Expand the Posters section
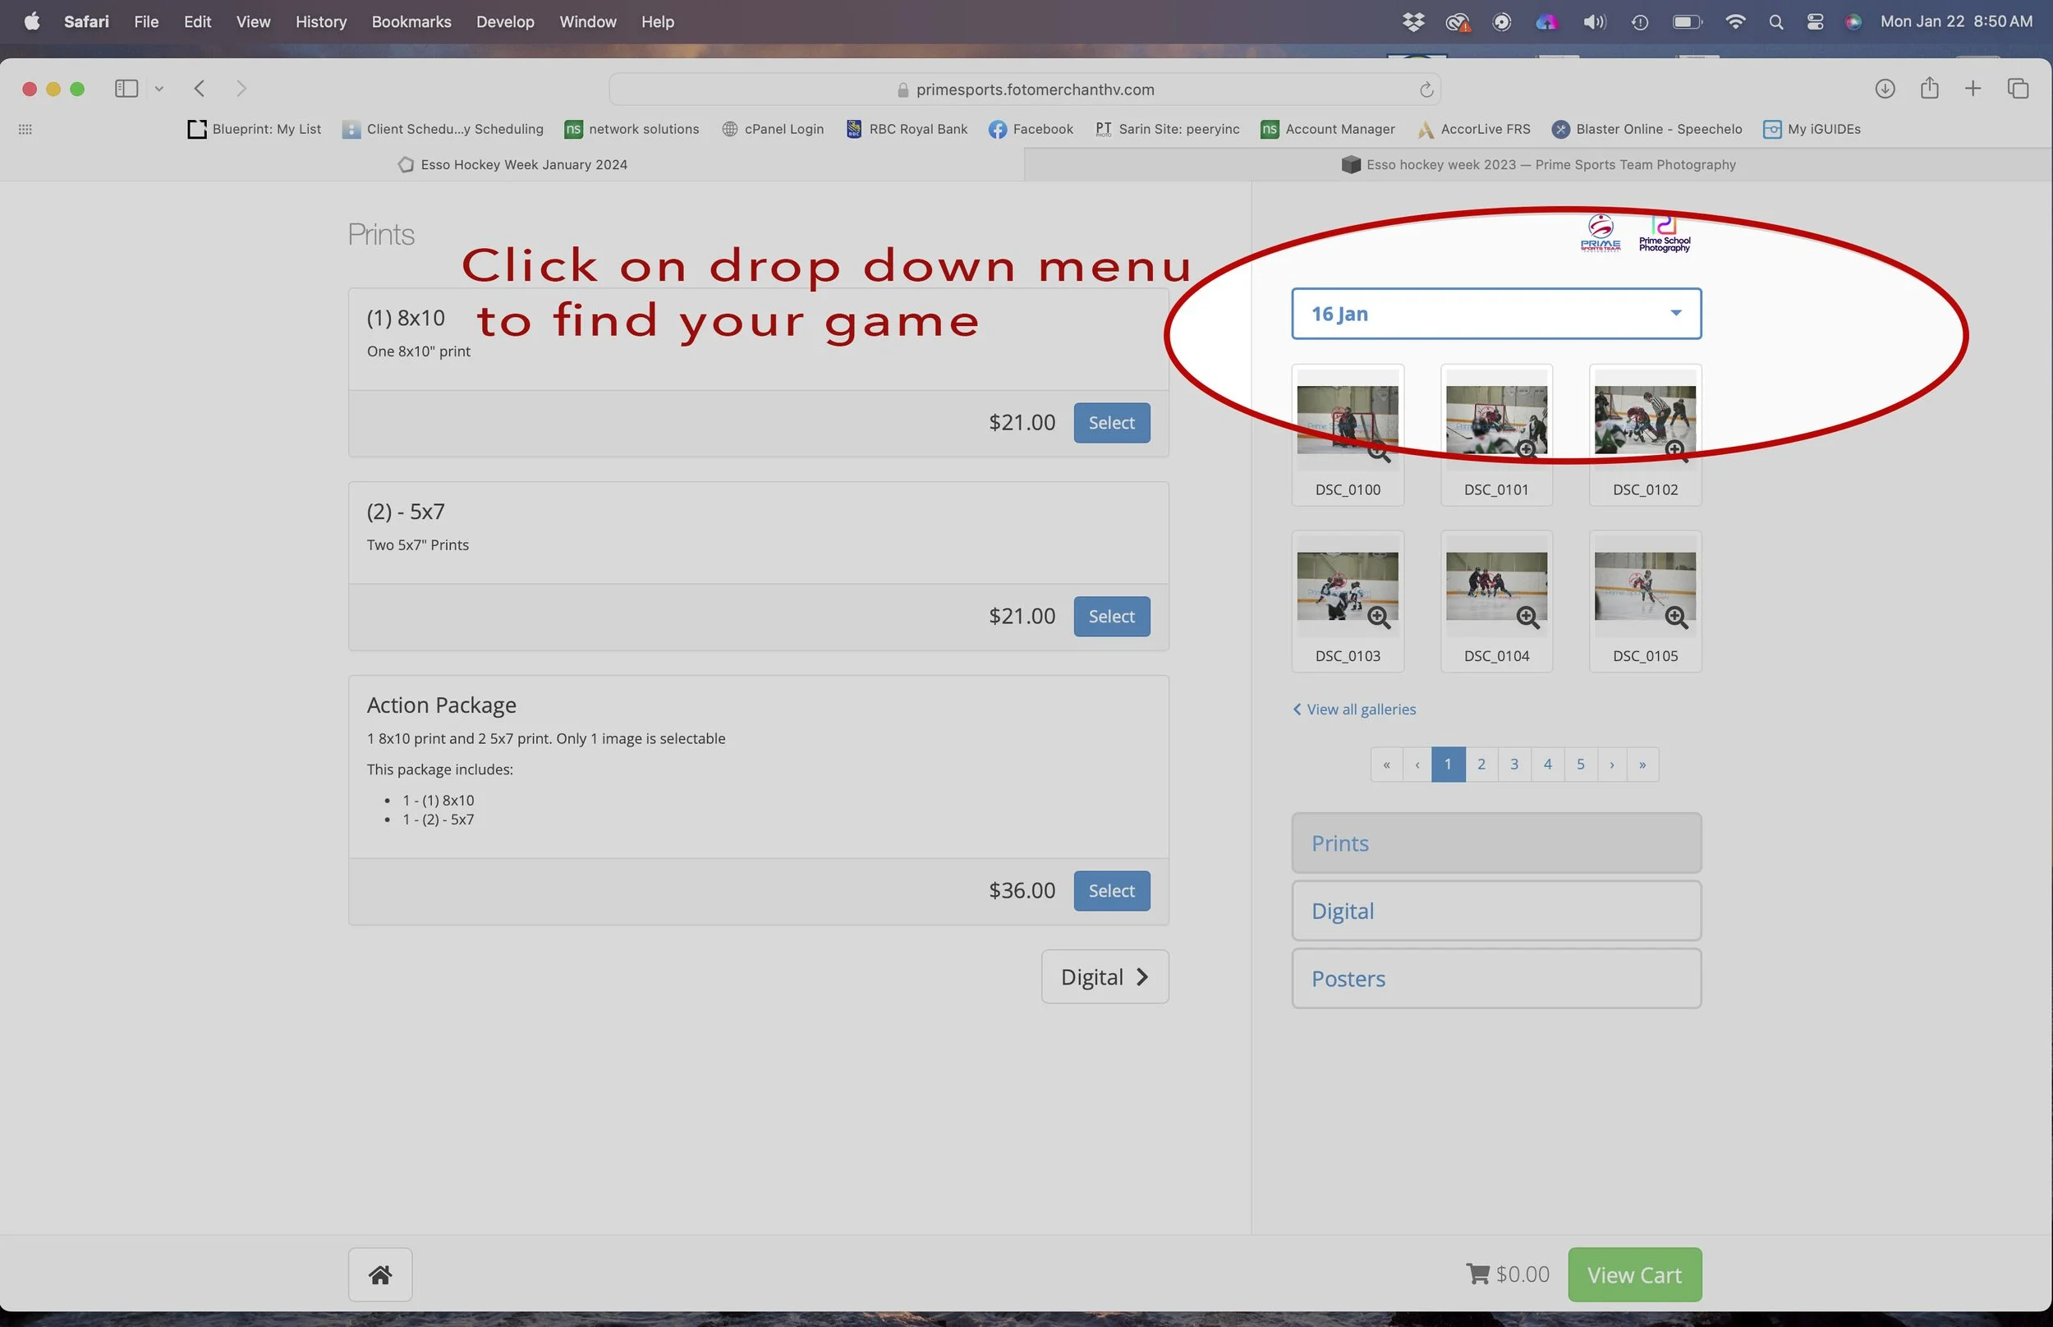The image size is (2053, 1327). click(x=1495, y=979)
